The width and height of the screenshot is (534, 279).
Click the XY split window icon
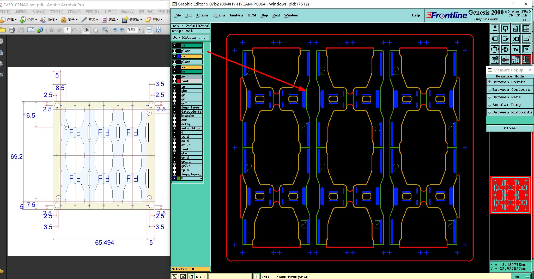pos(526,28)
